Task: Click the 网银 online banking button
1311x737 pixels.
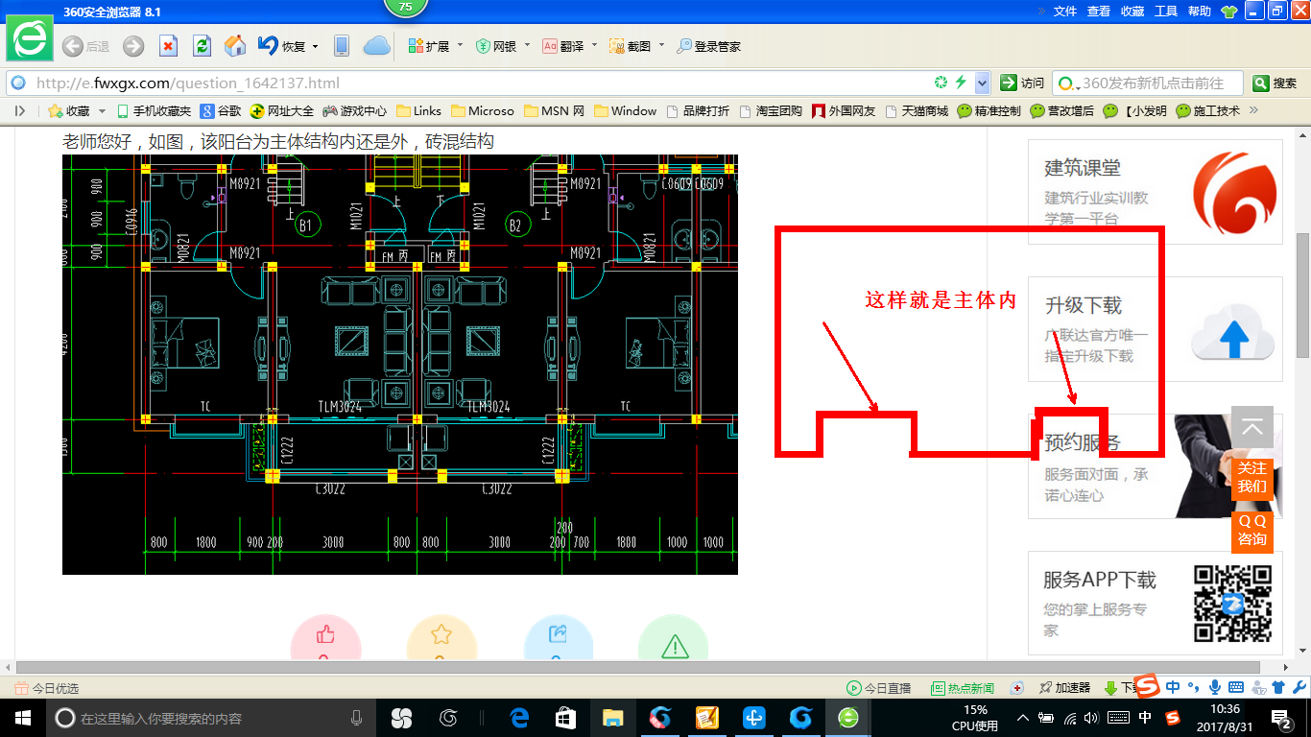Action: (496, 46)
